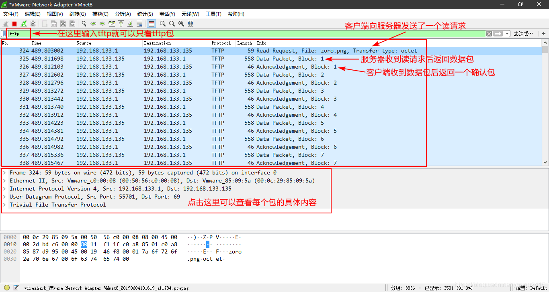Expand the Ethernet II layer
Screen dimensions: 549x292
[5, 180]
